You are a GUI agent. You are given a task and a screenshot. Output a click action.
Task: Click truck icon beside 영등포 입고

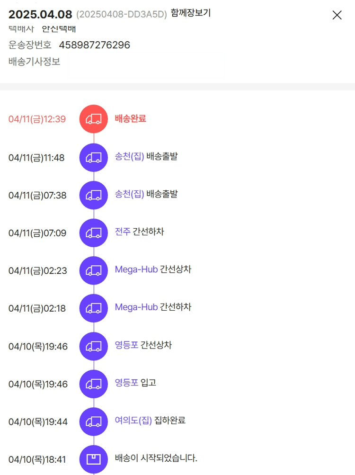94,384
